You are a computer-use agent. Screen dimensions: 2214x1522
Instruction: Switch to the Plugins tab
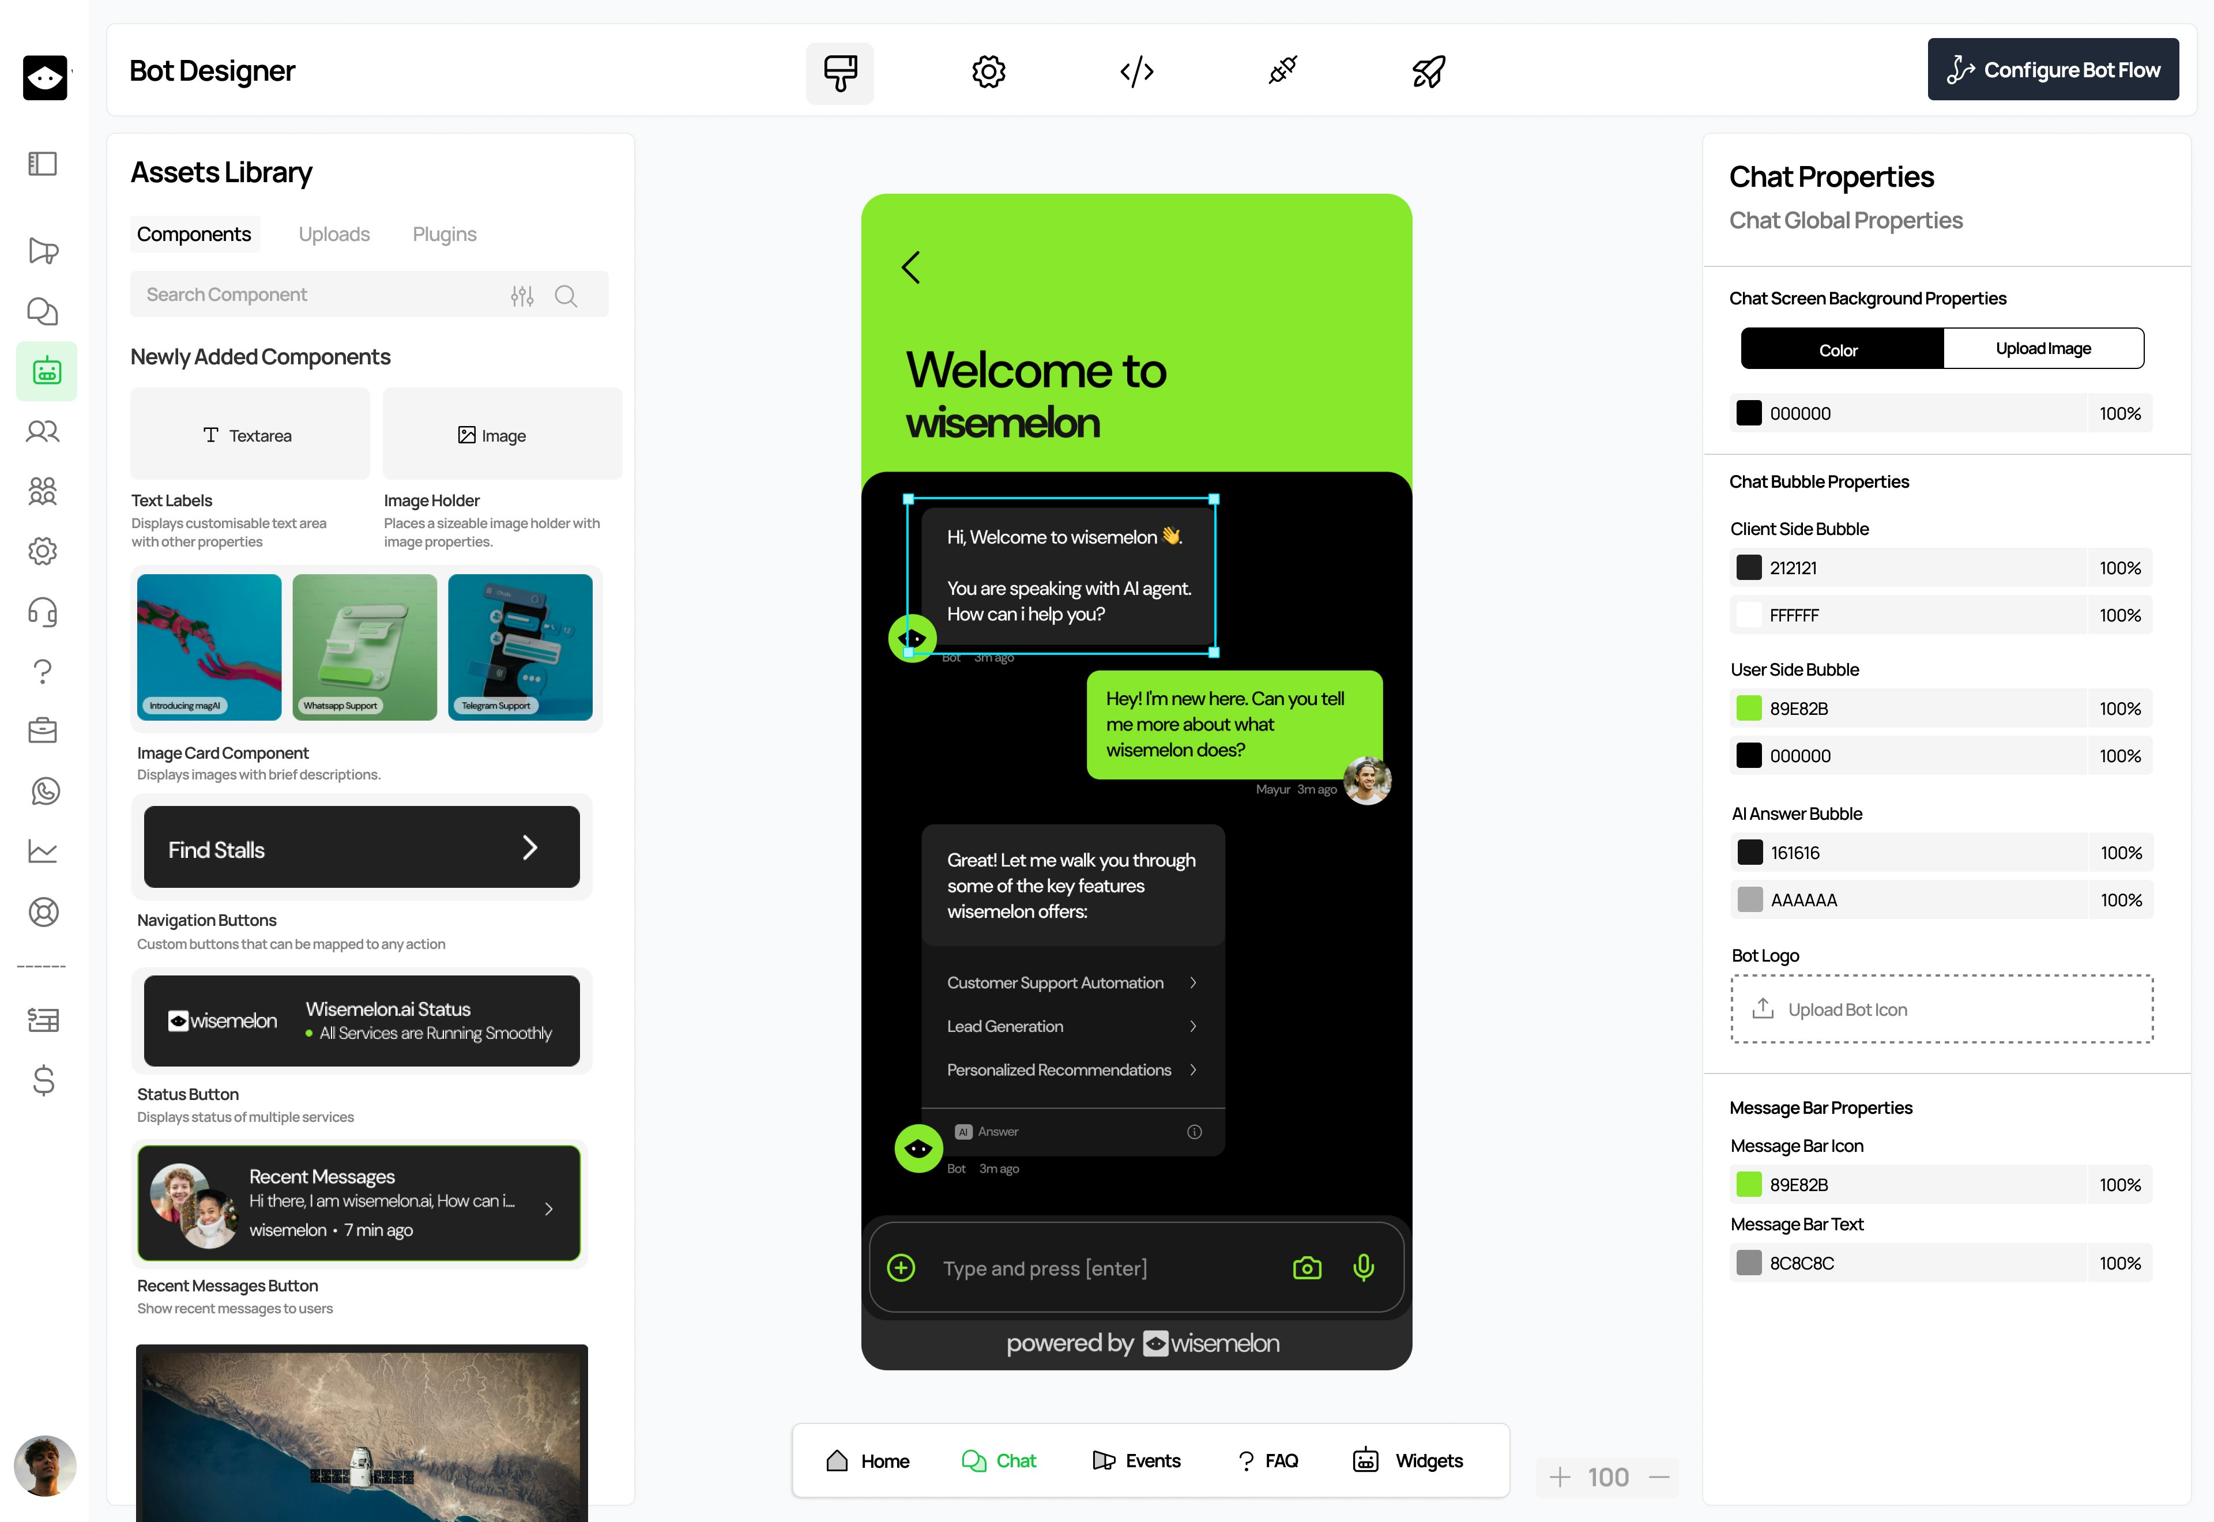[x=445, y=235]
